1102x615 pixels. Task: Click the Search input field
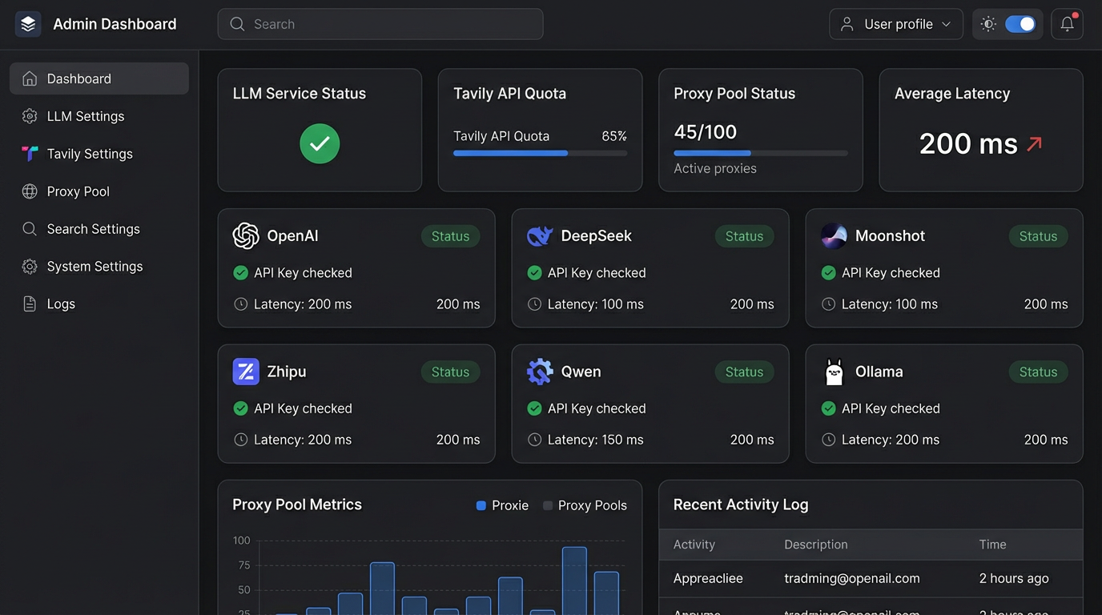coord(380,24)
